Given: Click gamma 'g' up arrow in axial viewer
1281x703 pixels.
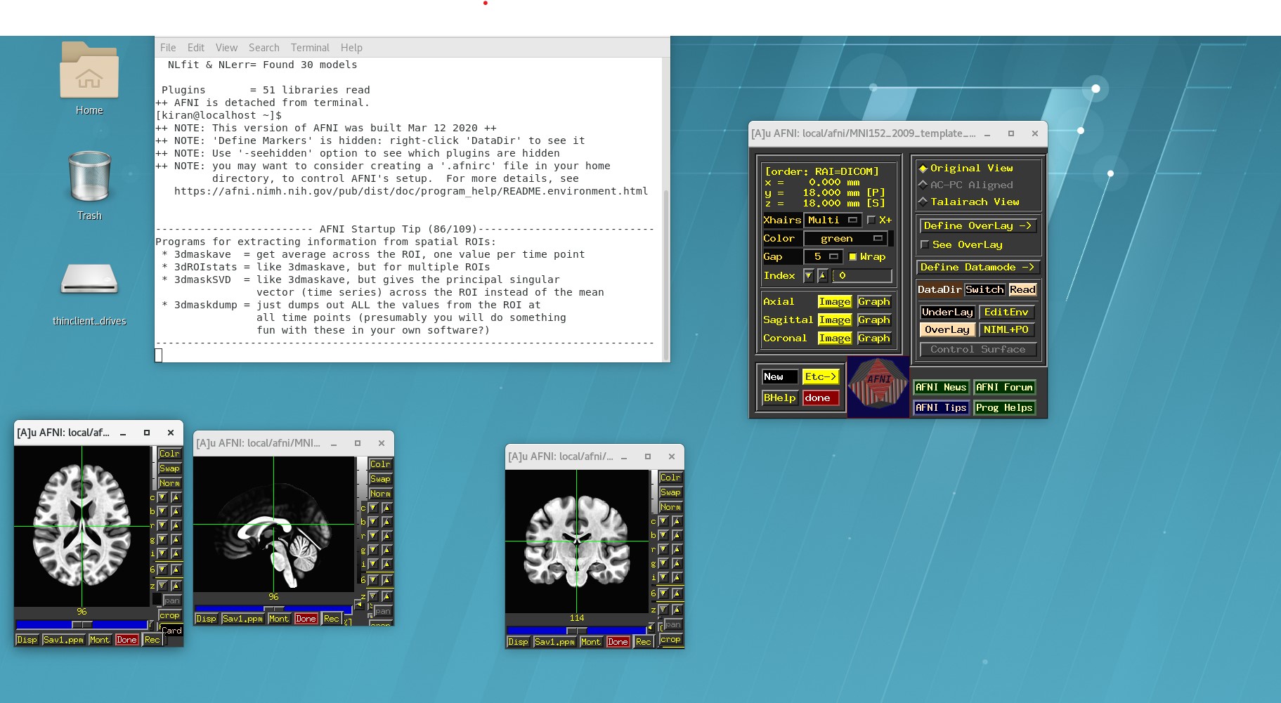Looking at the screenshot, I should tap(176, 539).
